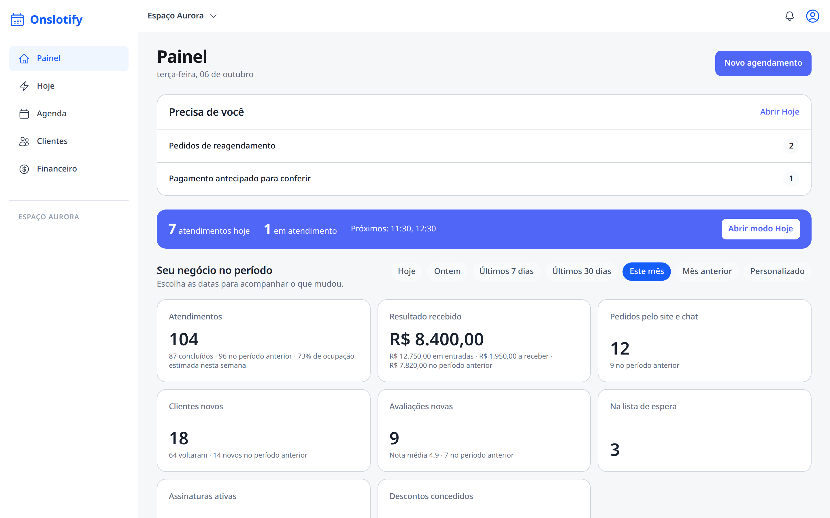
Task: Click 'Próximos: 11:30, 12:30' text
Action: click(393, 229)
